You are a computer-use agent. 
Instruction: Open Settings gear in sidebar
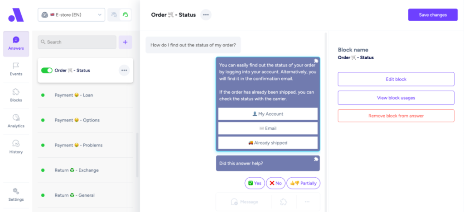16,194
